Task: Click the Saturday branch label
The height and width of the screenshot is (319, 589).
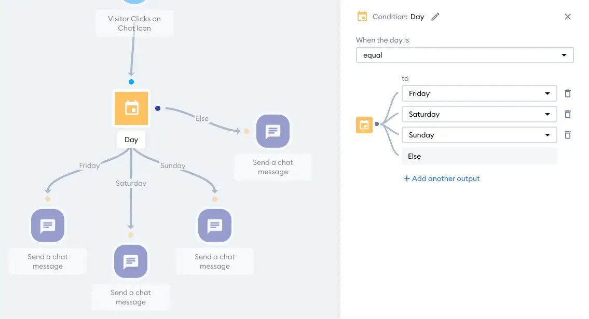Action: tap(131, 183)
